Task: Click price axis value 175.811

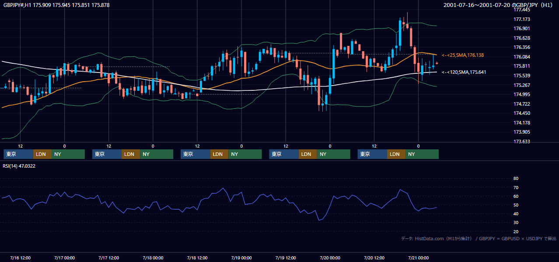Action: coord(521,66)
